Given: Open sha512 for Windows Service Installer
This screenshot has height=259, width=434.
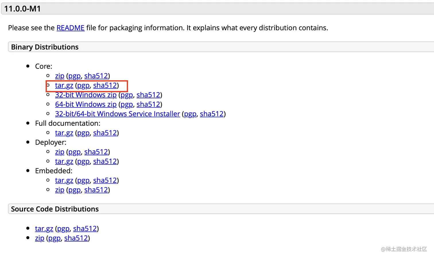Looking at the screenshot, I should pyautogui.click(x=212, y=114).
